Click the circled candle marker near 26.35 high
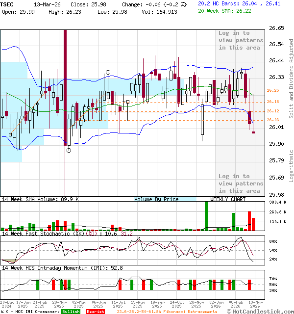The image size is (294, 314). pyautogui.click(x=108, y=73)
